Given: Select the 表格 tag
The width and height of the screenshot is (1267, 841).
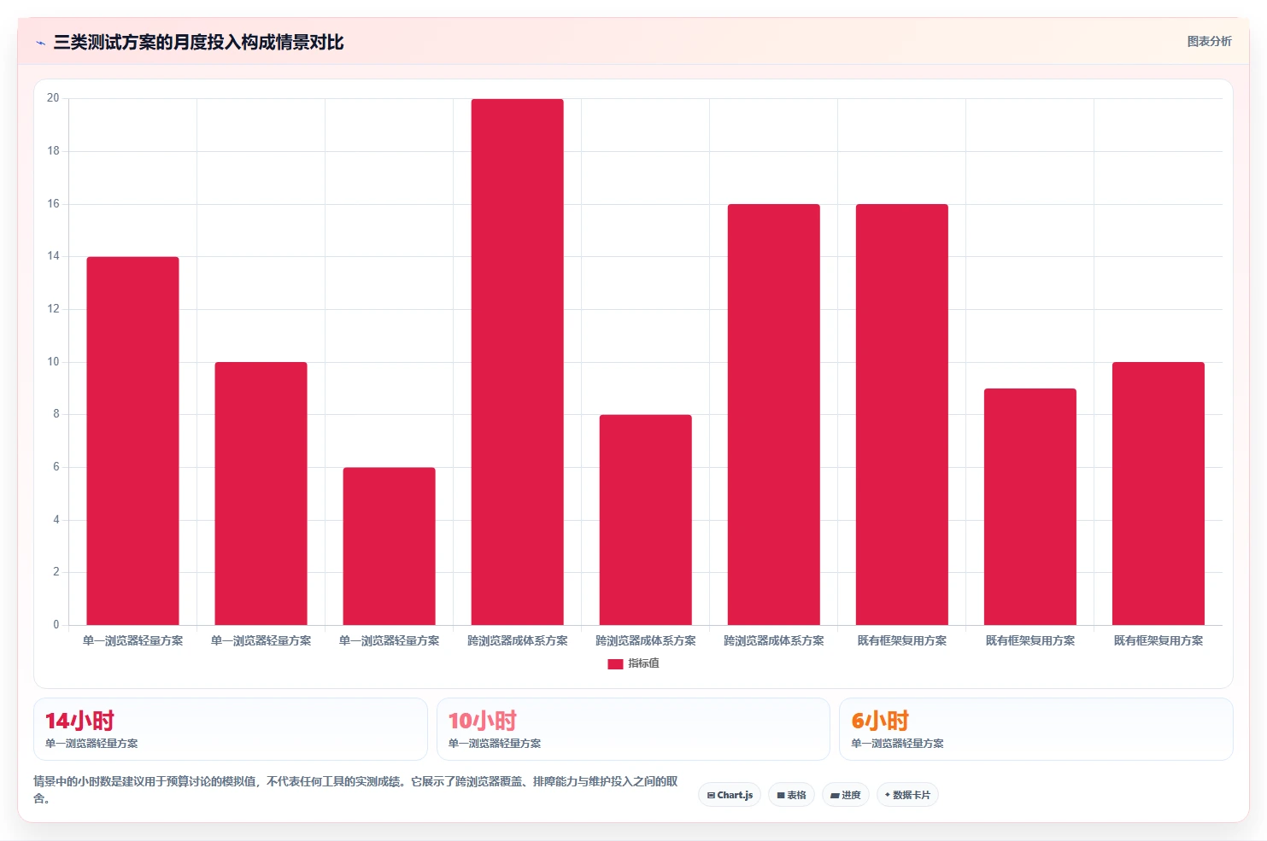Looking at the screenshot, I should 791,795.
